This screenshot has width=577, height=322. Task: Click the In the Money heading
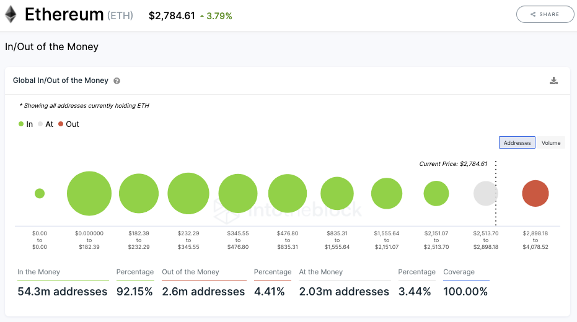click(38, 272)
